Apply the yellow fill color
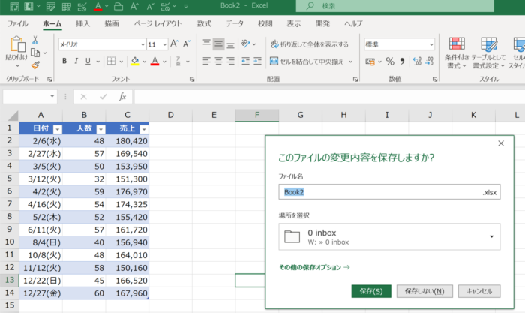The width and height of the screenshot is (525, 313). [135, 61]
